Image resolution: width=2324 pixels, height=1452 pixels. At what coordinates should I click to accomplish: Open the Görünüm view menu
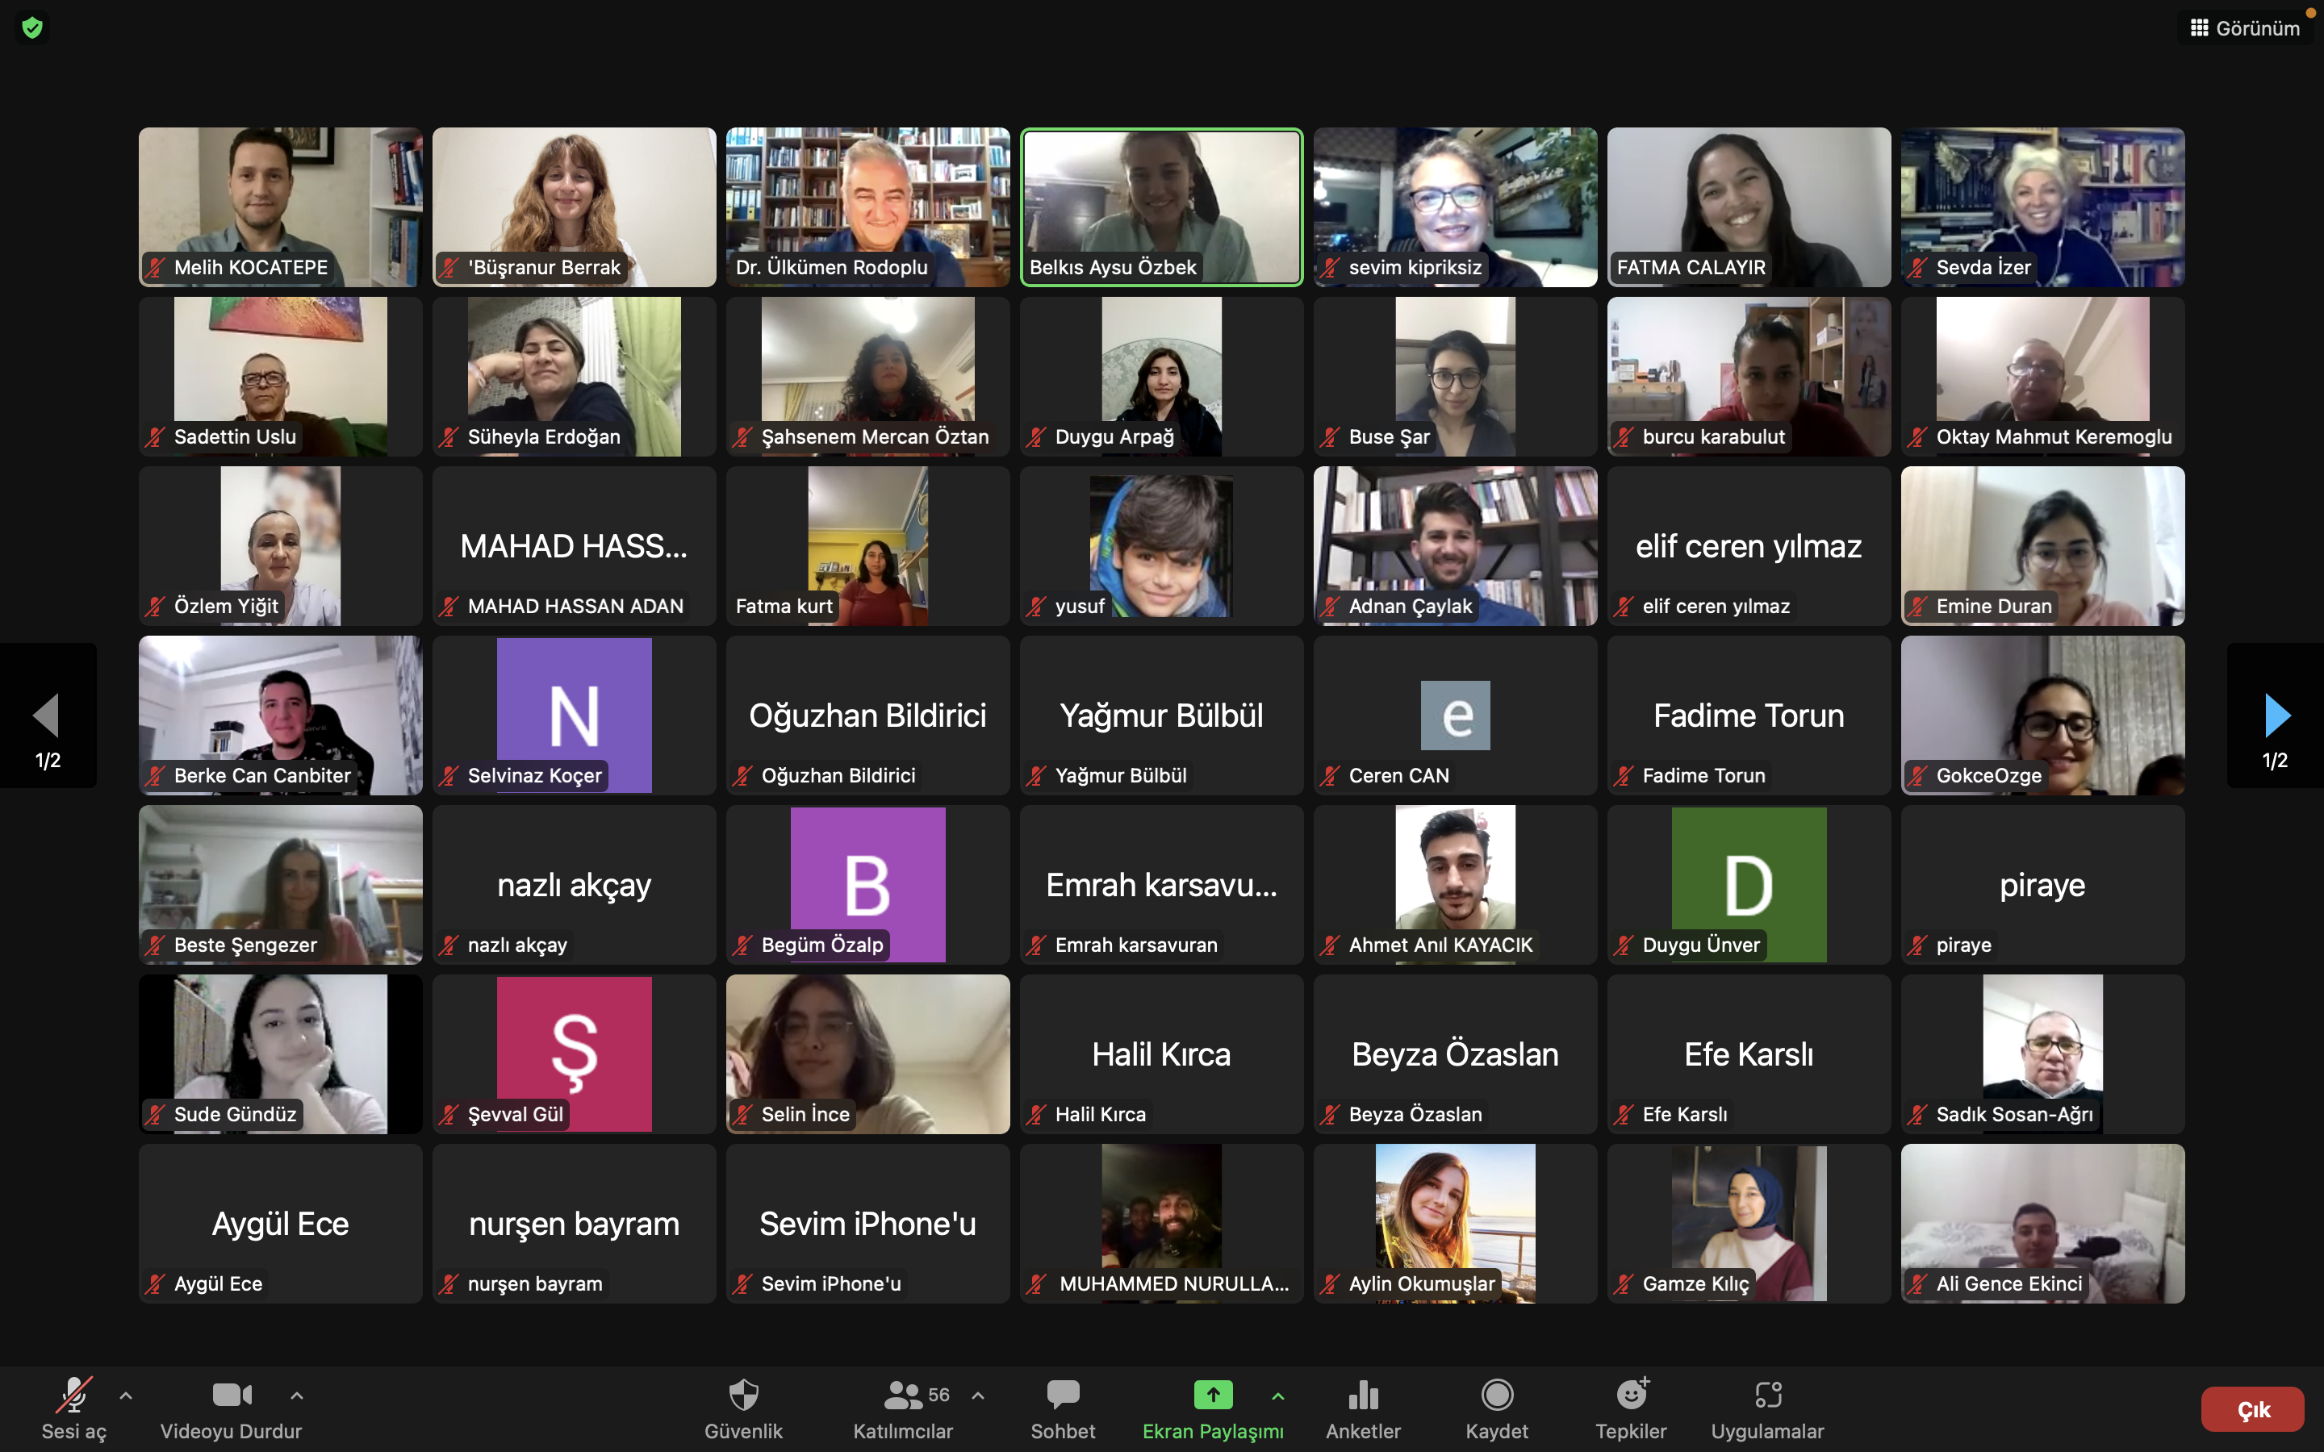pyautogui.click(x=2245, y=28)
